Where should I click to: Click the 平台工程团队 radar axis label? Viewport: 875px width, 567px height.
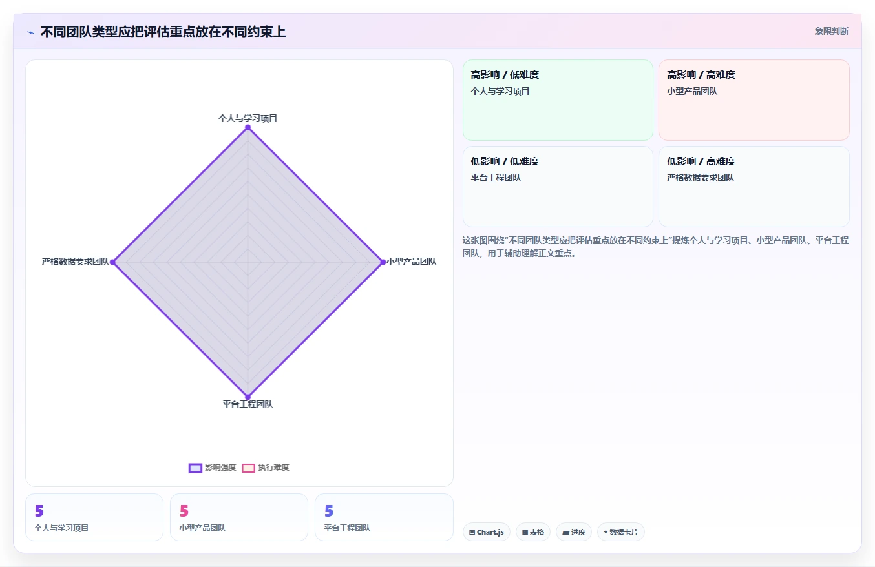click(248, 404)
